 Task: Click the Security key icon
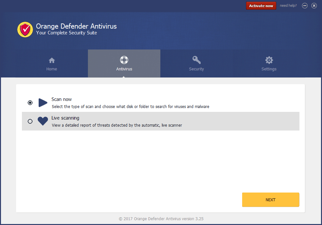[x=196, y=60]
